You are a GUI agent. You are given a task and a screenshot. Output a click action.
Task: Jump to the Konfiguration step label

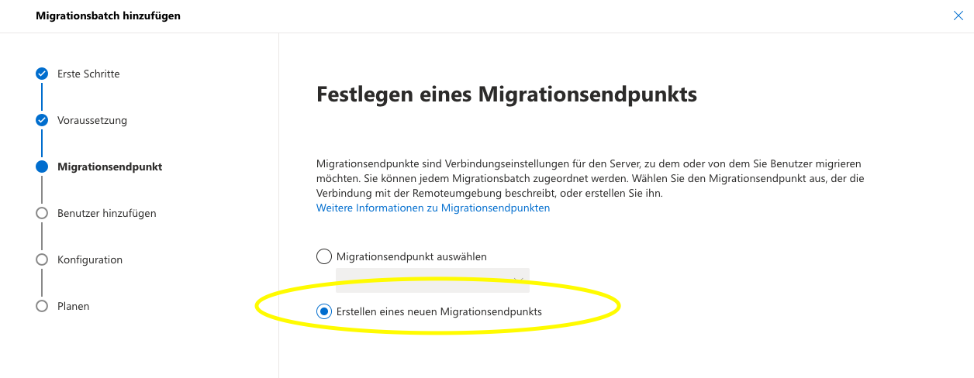90,259
